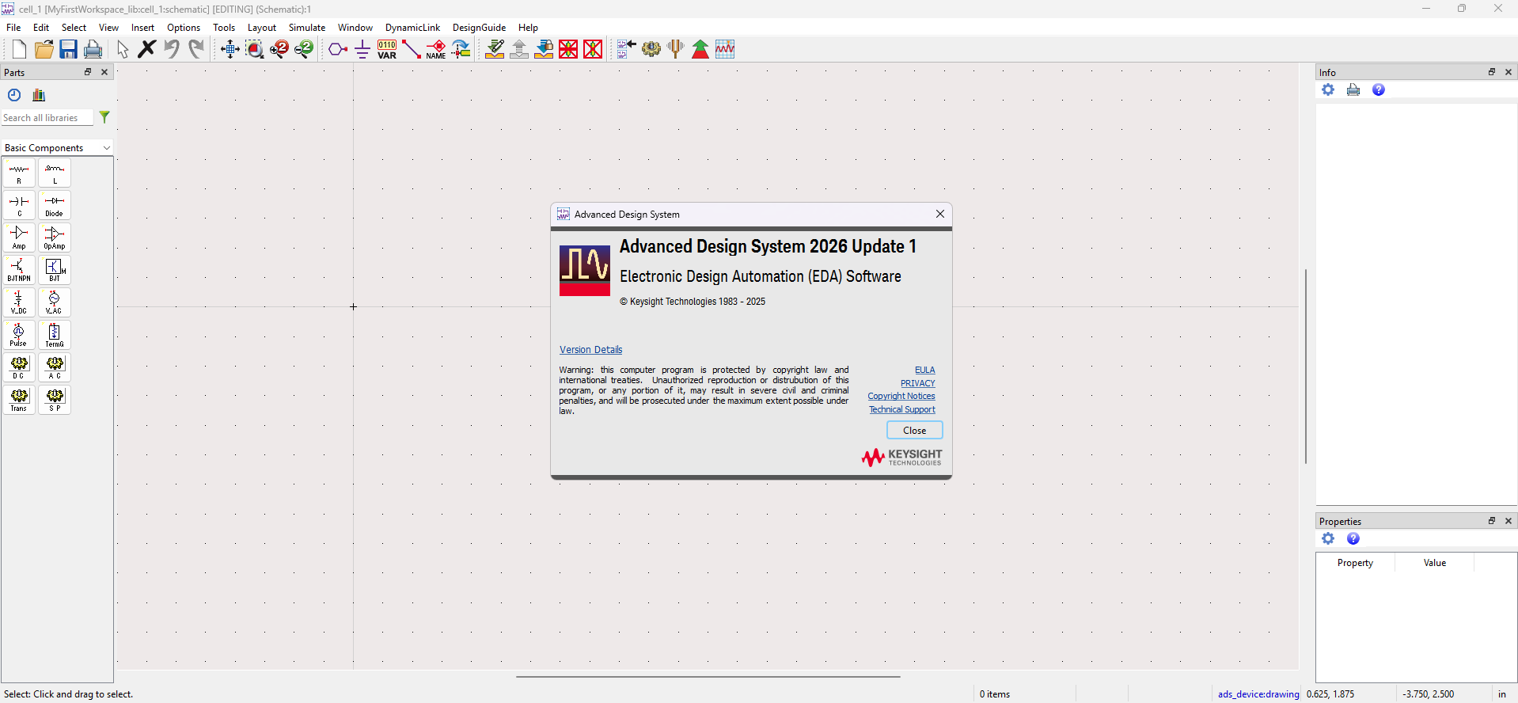Click the Insert Pin toolbar icon
Viewport: 1518px width, 703px height.
point(338,49)
